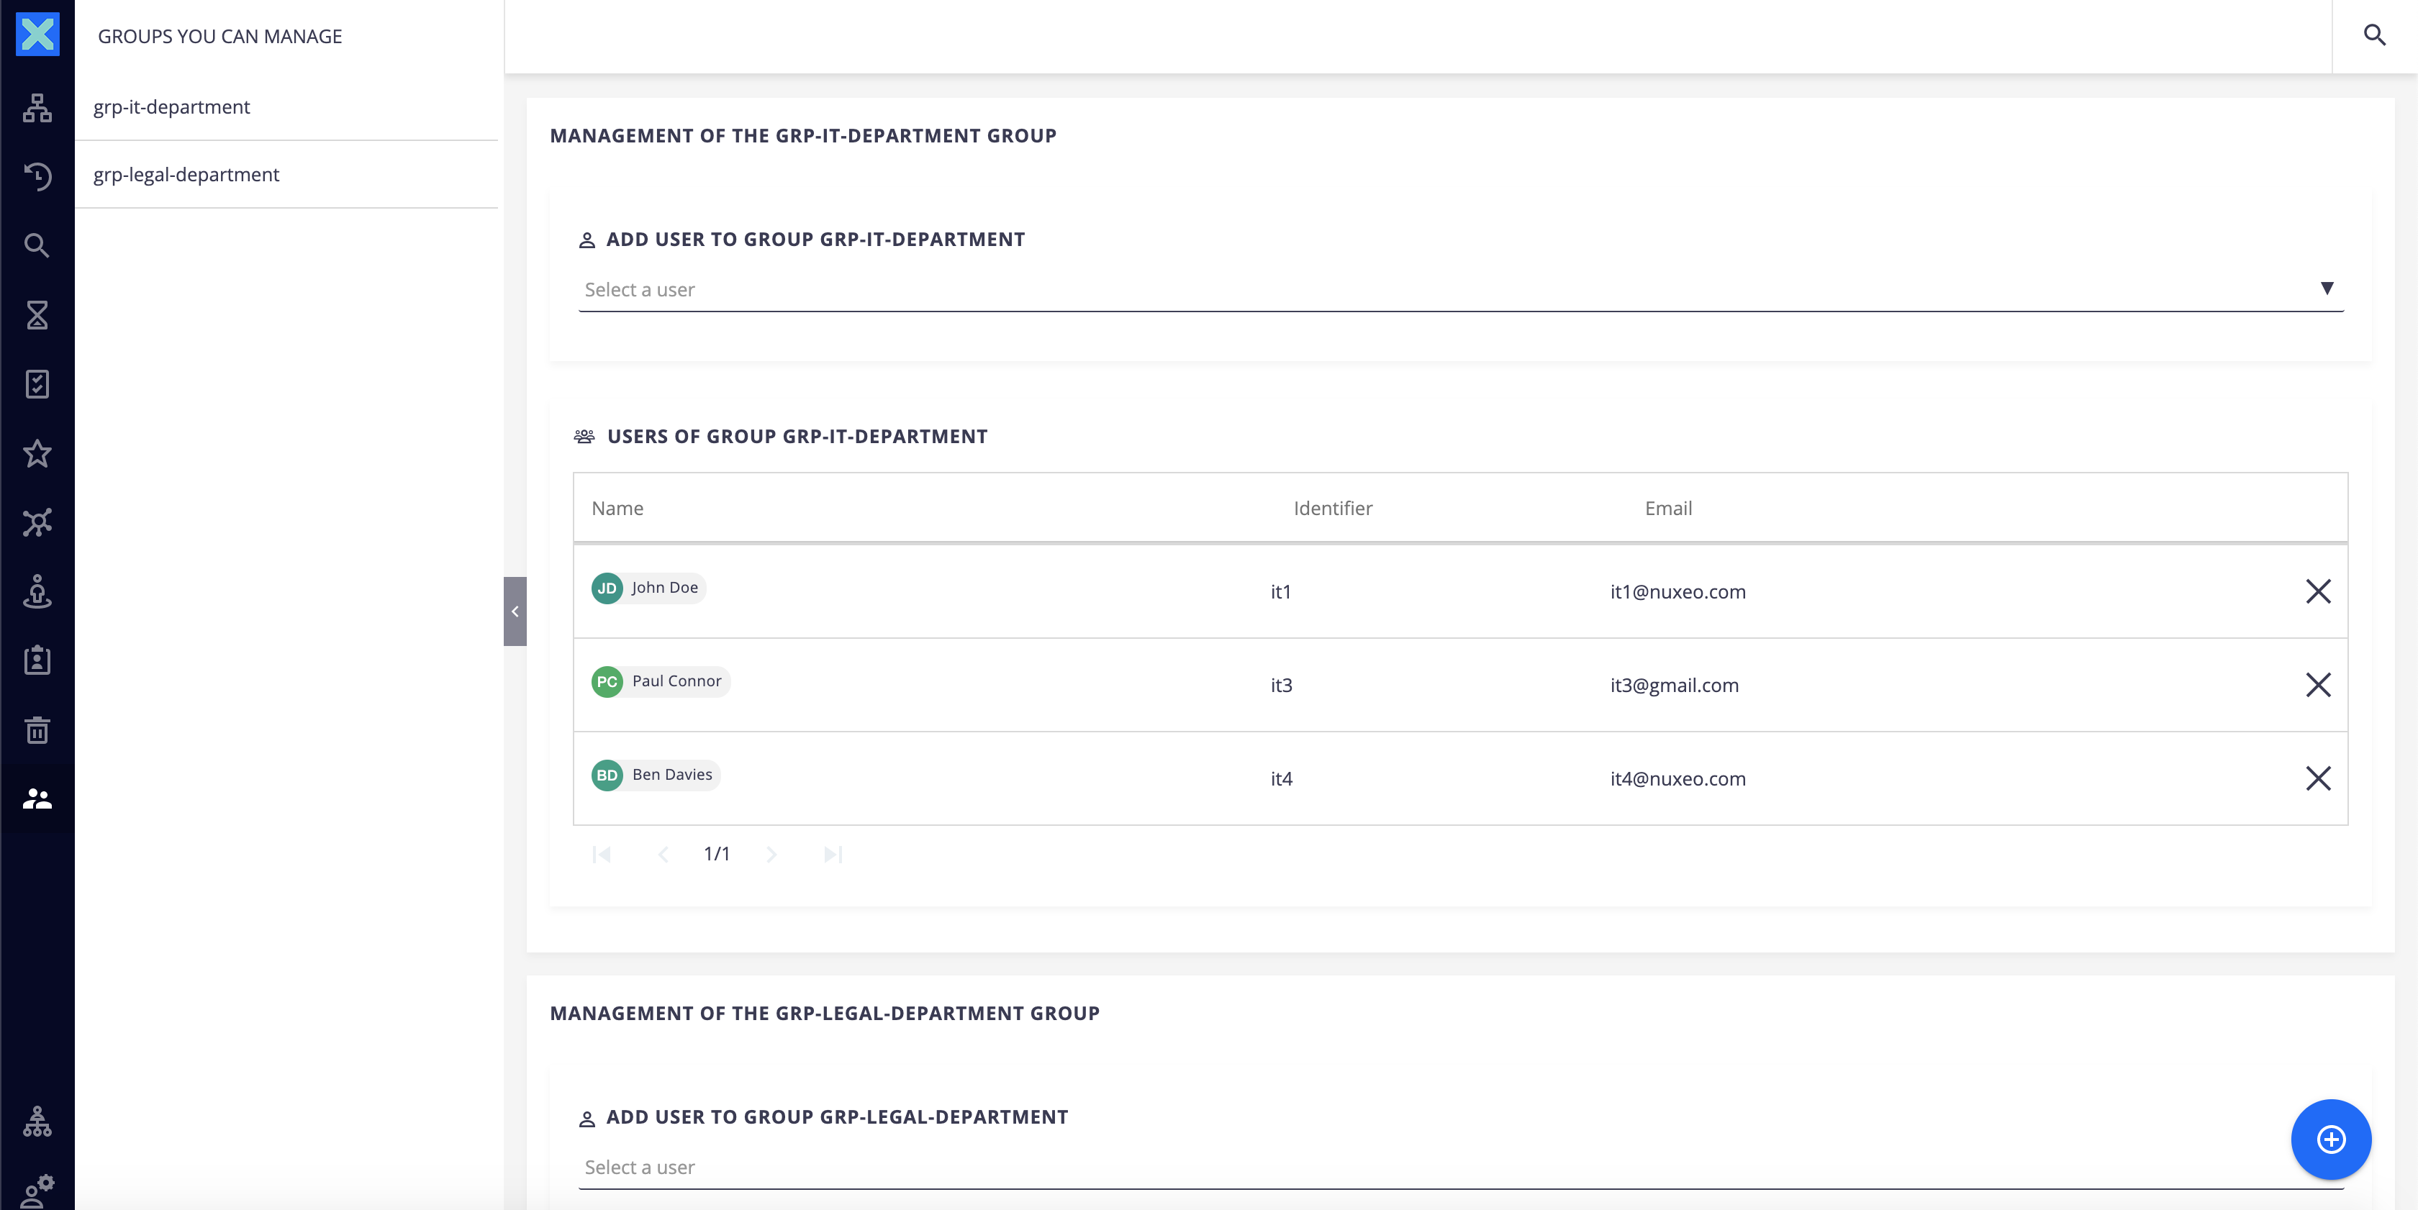Open the Collections network icon

(37, 522)
